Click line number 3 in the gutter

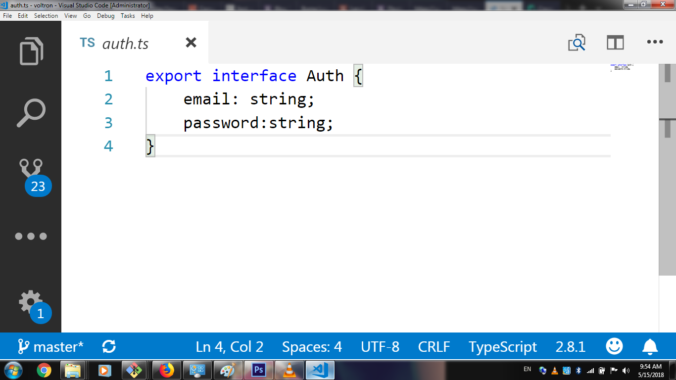(108, 123)
